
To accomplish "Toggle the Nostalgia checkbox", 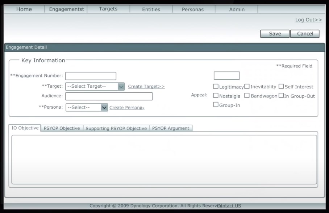I will coord(216,96).
